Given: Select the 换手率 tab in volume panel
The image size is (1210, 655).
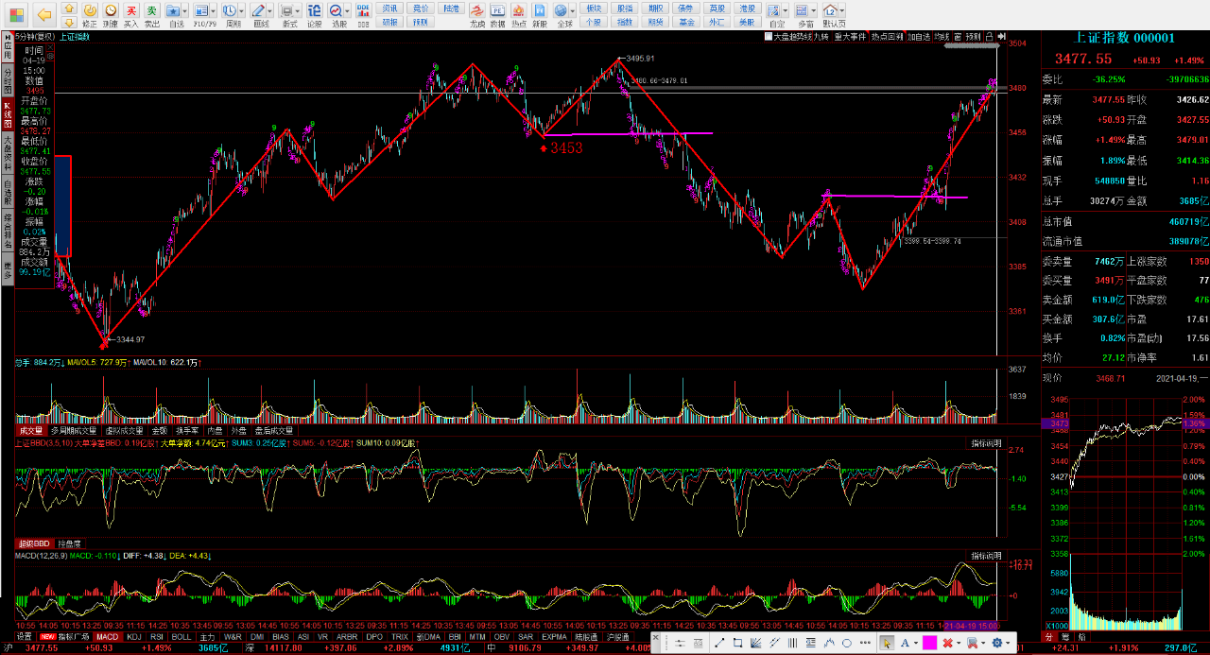Looking at the screenshot, I should (x=186, y=430).
